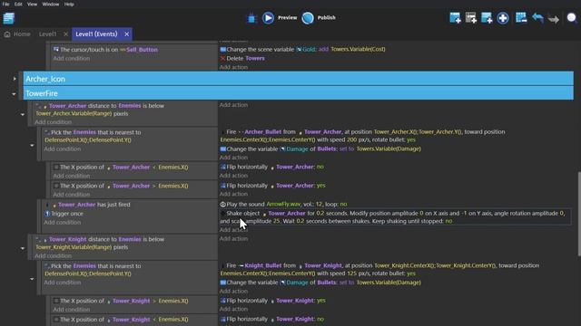Collapse the archer Pick the Enemies sub-event arrow

pos(32,146)
